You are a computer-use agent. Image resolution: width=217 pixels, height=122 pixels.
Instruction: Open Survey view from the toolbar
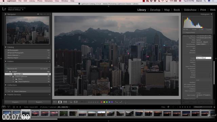71,102
